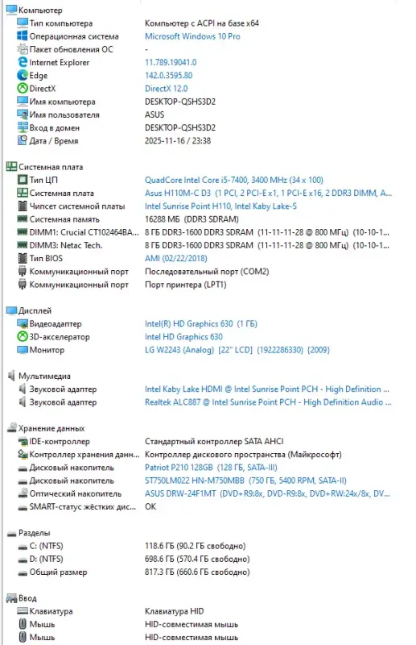Click the Дисплей section monitor icon
Image resolution: width=416 pixels, height=645 pixels.
point(11,310)
